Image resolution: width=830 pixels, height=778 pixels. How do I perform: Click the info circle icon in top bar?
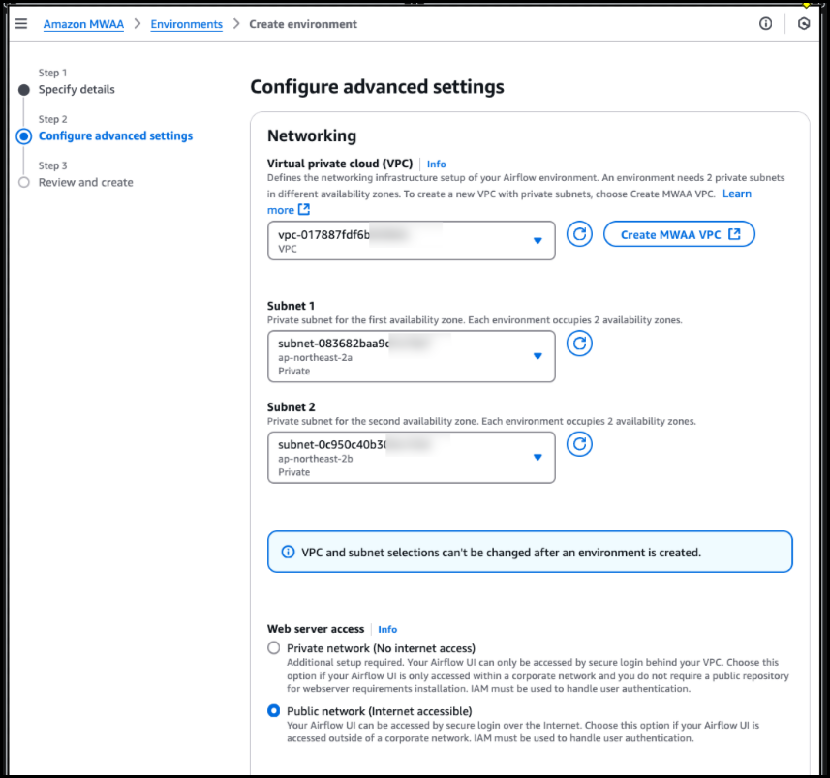coord(766,24)
